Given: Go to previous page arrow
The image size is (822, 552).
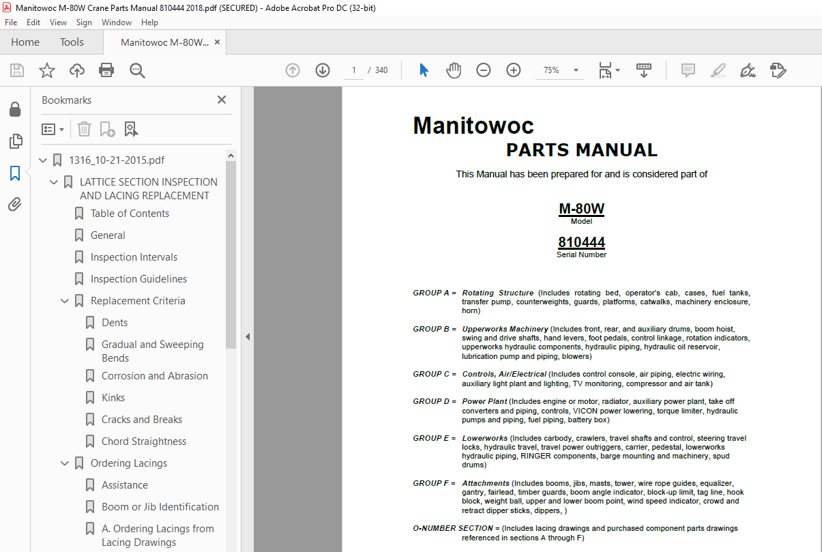Looking at the screenshot, I should (x=293, y=70).
